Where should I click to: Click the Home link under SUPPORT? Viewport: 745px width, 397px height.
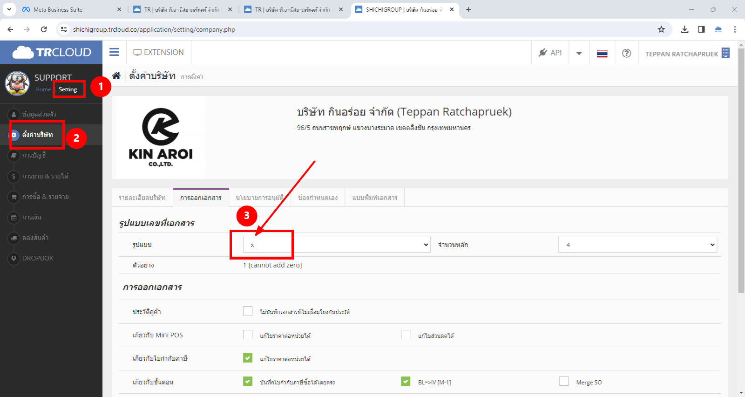tap(43, 89)
